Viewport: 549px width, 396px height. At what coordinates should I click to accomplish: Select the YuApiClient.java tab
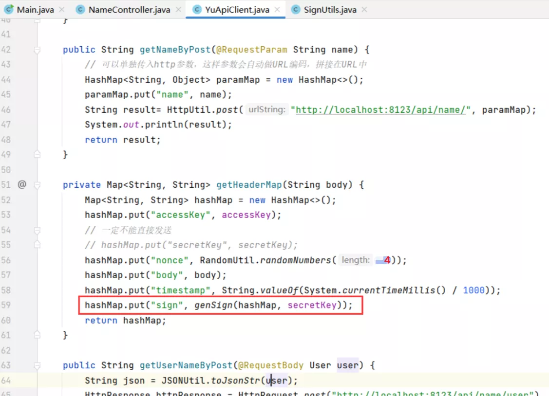[237, 9]
